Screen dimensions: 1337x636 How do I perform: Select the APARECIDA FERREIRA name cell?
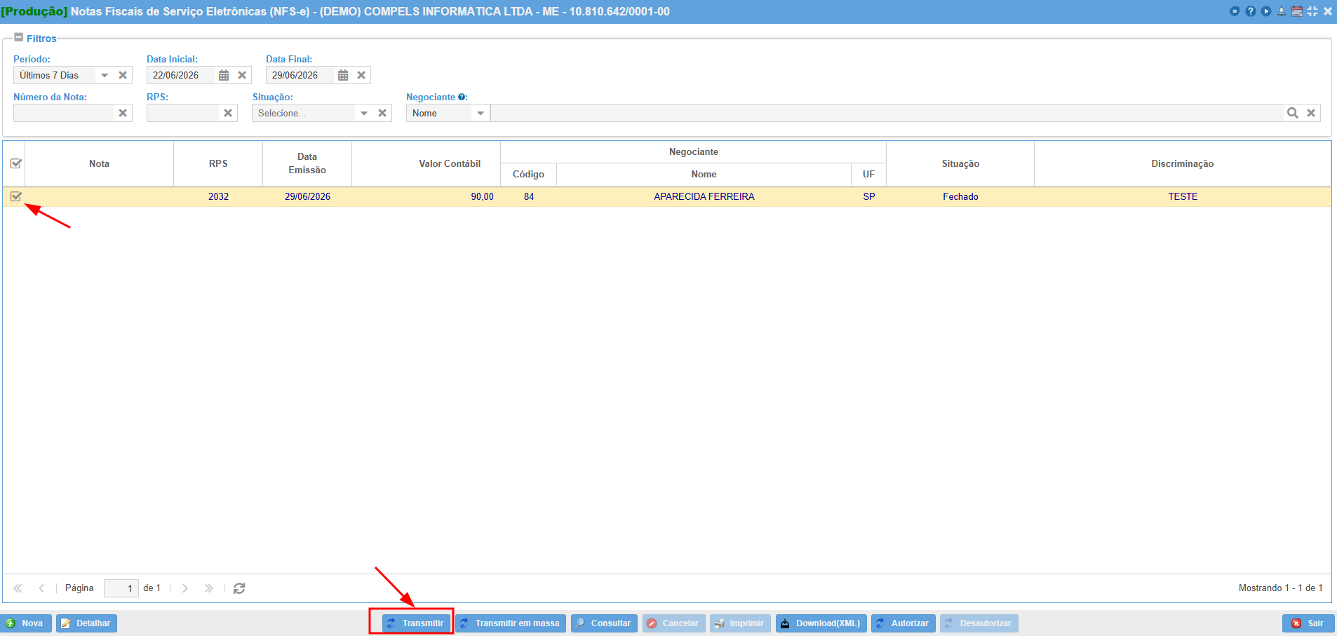704,196
